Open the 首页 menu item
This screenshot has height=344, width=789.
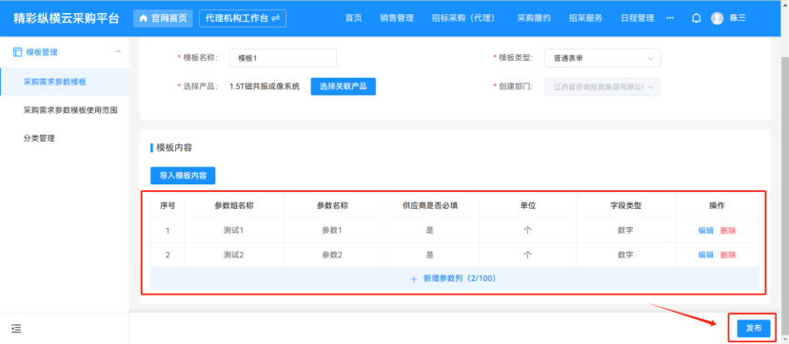pos(353,19)
